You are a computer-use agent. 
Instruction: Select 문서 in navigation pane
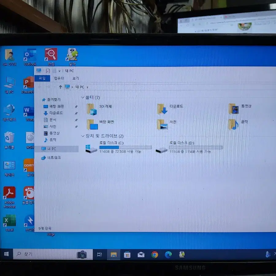tap(50, 120)
